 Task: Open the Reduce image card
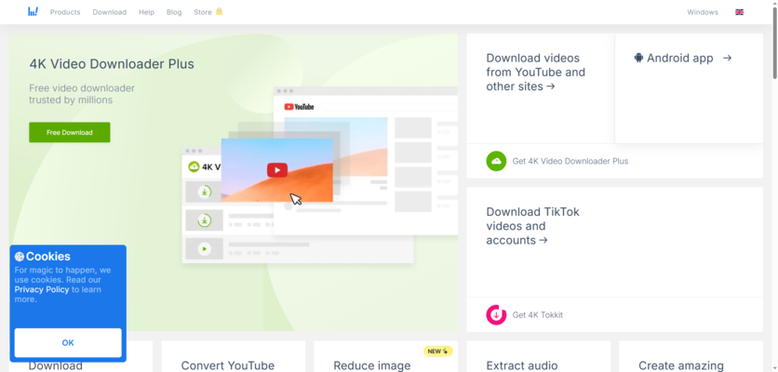tap(385, 356)
